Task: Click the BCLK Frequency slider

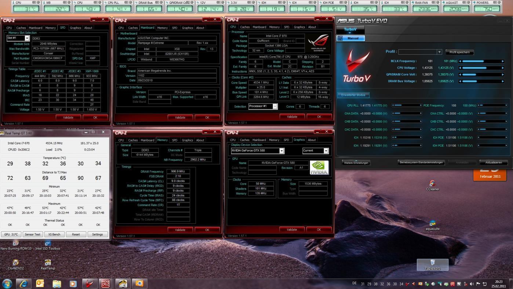Action: point(482,61)
